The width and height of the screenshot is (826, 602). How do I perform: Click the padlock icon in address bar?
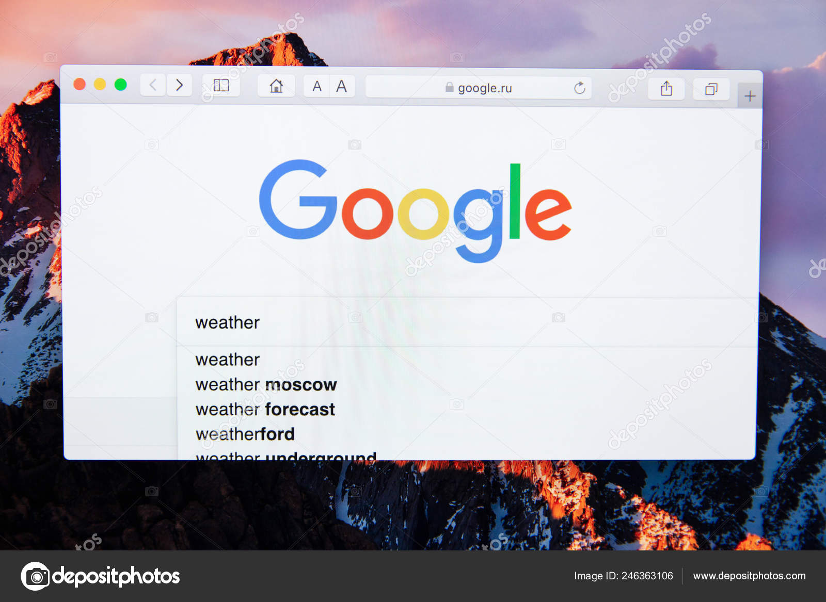click(449, 87)
